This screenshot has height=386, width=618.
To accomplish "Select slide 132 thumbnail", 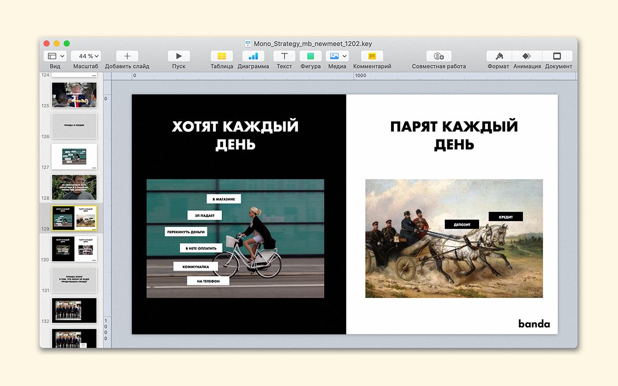I will 74,310.
